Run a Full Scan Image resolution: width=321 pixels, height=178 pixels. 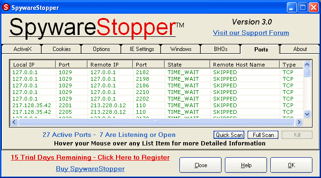263,135
